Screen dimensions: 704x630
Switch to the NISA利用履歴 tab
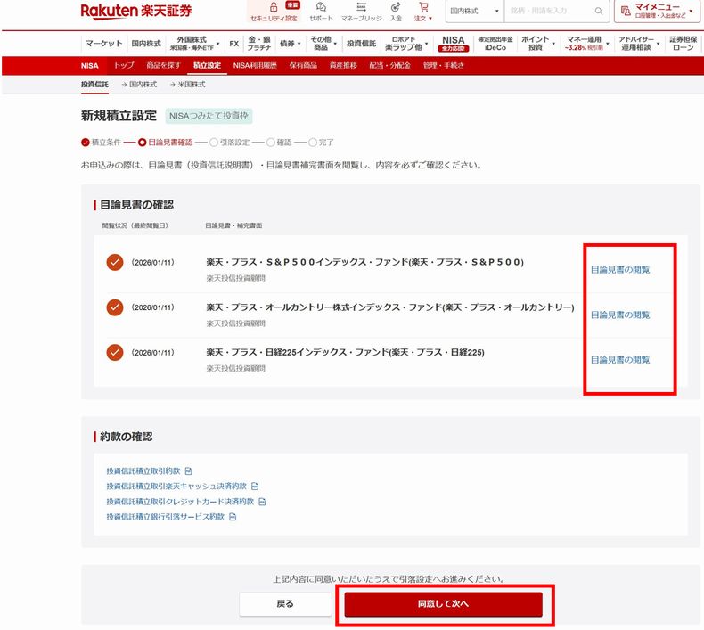[x=255, y=65]
